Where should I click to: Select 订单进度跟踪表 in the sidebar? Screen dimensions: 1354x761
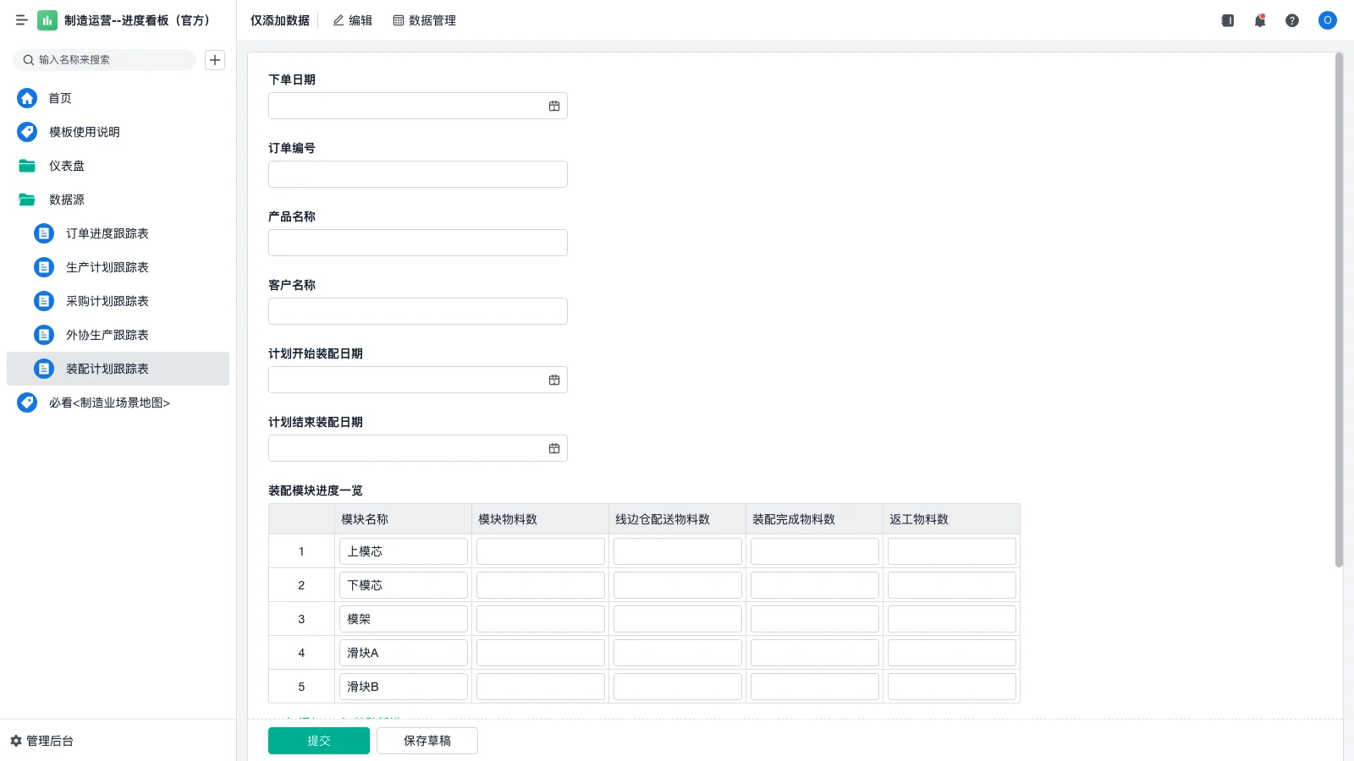(x=107, y=233)
